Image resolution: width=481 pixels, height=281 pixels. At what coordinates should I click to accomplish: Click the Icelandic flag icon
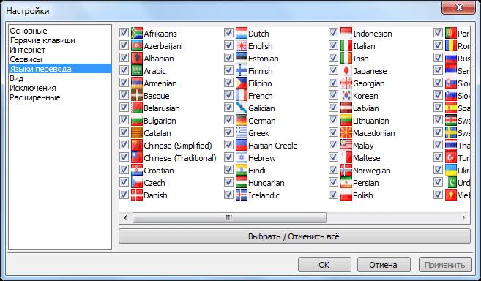click(x=242, y=195)
